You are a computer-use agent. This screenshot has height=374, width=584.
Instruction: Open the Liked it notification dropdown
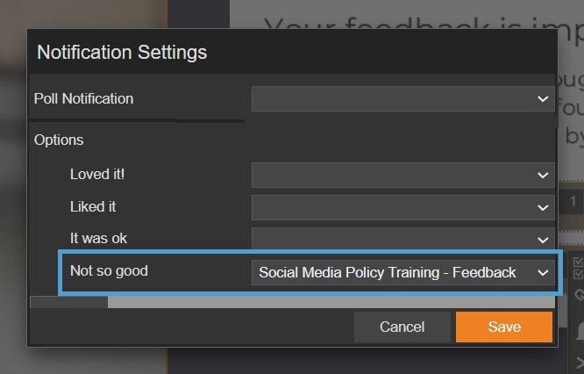[x=402, y=207]
